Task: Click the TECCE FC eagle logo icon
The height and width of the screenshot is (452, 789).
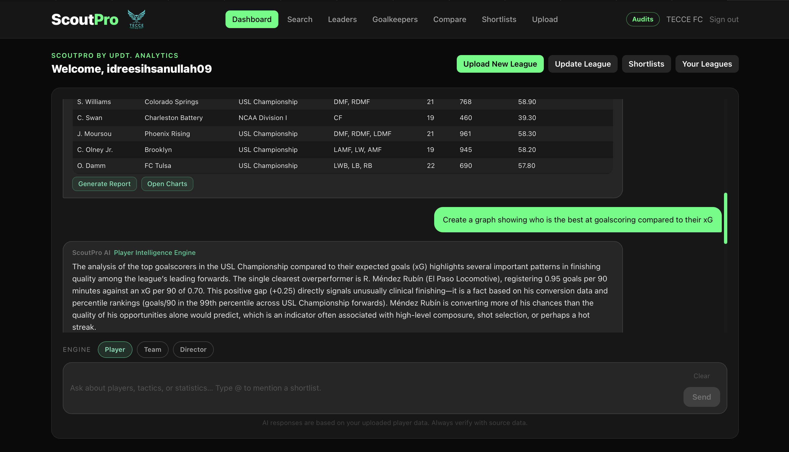Action: [x=136, y=19]
